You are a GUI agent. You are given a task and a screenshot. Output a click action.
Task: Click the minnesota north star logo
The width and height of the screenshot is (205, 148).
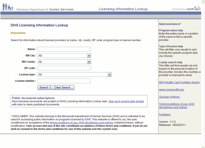pos(186,8)
